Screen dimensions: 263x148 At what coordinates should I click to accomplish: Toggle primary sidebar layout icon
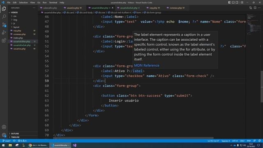coord(229,2)
